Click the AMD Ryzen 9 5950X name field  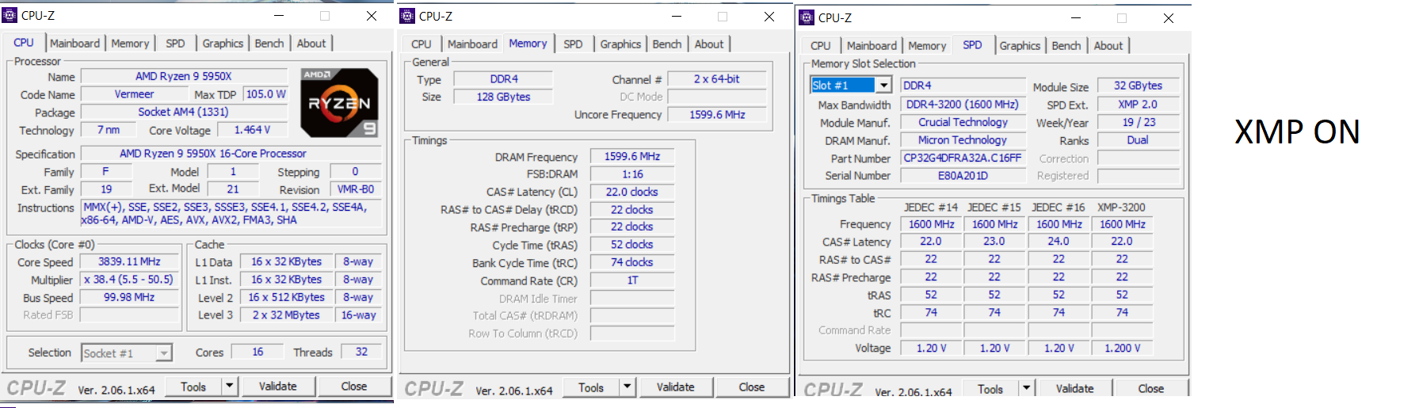(x=184, y=77)
